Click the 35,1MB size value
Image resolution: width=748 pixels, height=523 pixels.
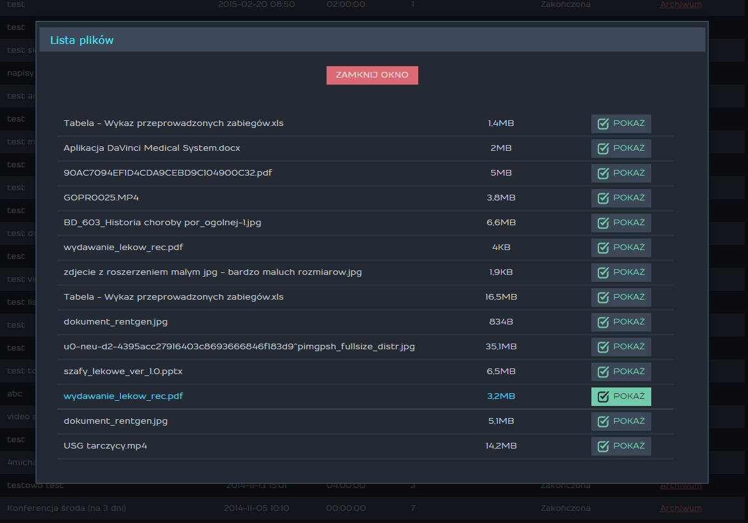[x=501, y=346]
